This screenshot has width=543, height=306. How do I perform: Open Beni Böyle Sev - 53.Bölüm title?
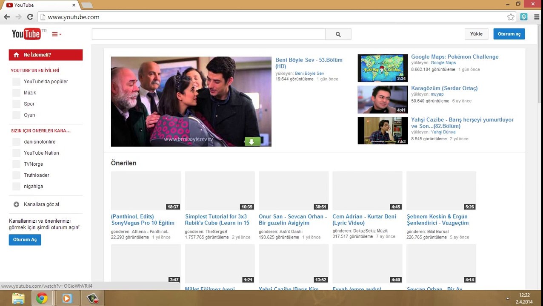[309, 63]
